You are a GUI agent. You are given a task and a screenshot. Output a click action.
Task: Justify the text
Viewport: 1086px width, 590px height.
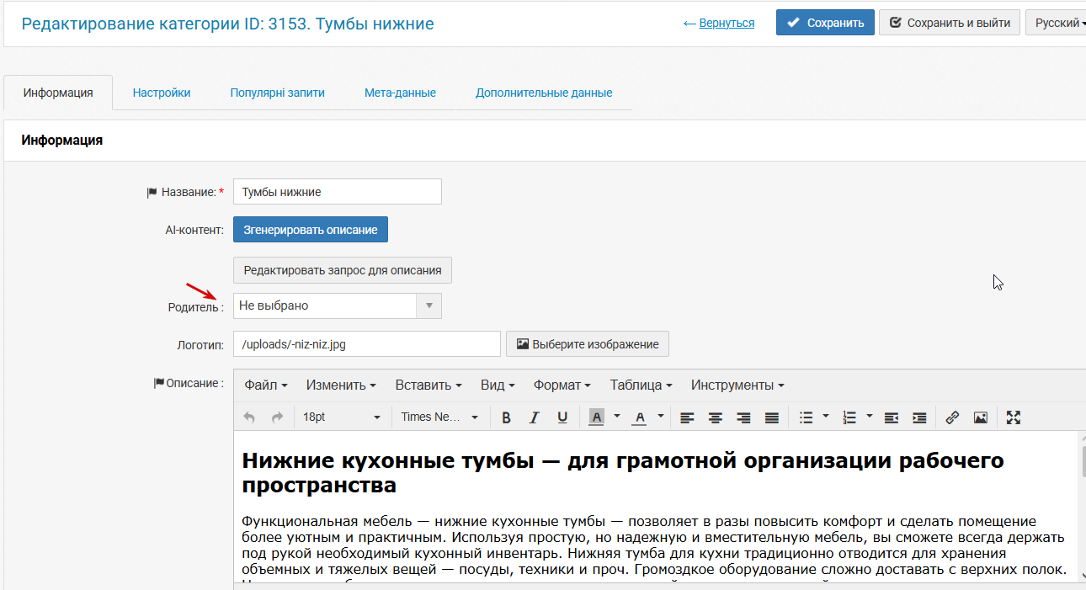click(x=771, y=417)
